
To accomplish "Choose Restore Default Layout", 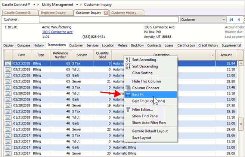I will [x=151, y=131].
